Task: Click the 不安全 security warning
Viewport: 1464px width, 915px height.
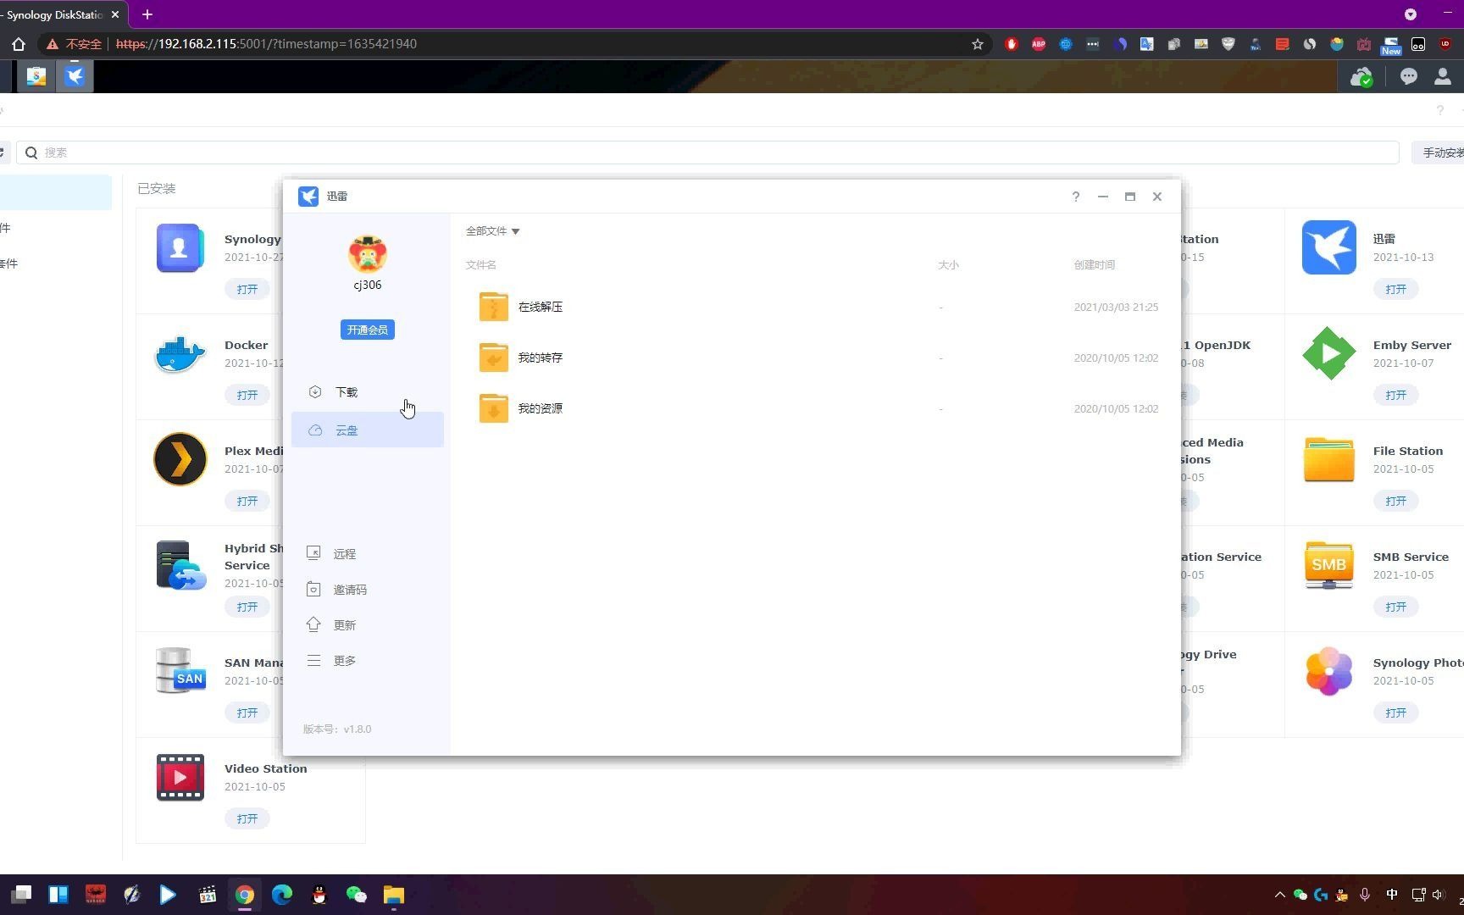Action: (75, 44)
